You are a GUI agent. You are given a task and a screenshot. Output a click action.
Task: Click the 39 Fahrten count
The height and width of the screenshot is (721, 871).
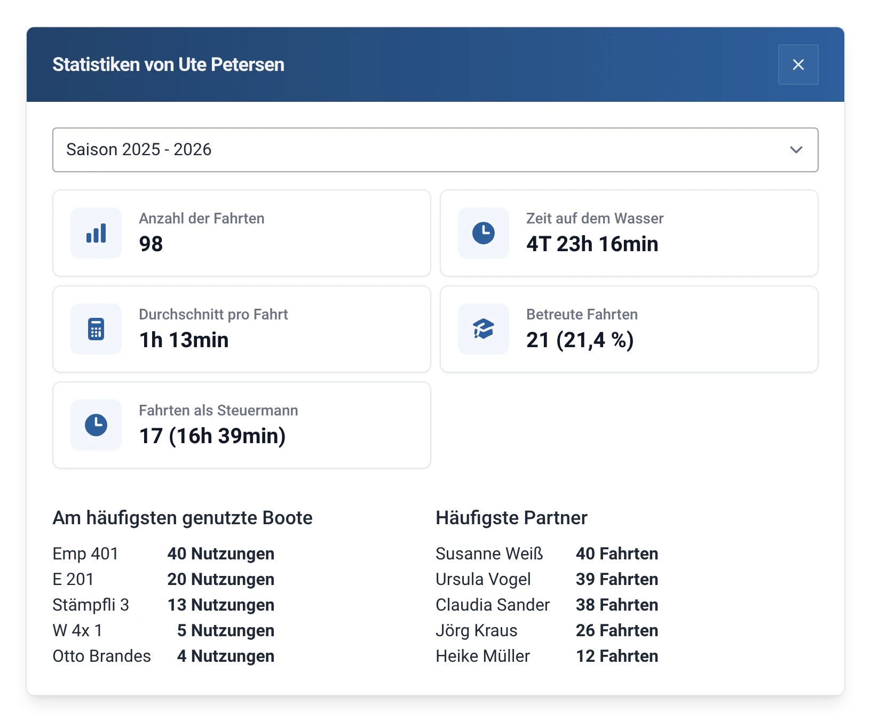617,579
